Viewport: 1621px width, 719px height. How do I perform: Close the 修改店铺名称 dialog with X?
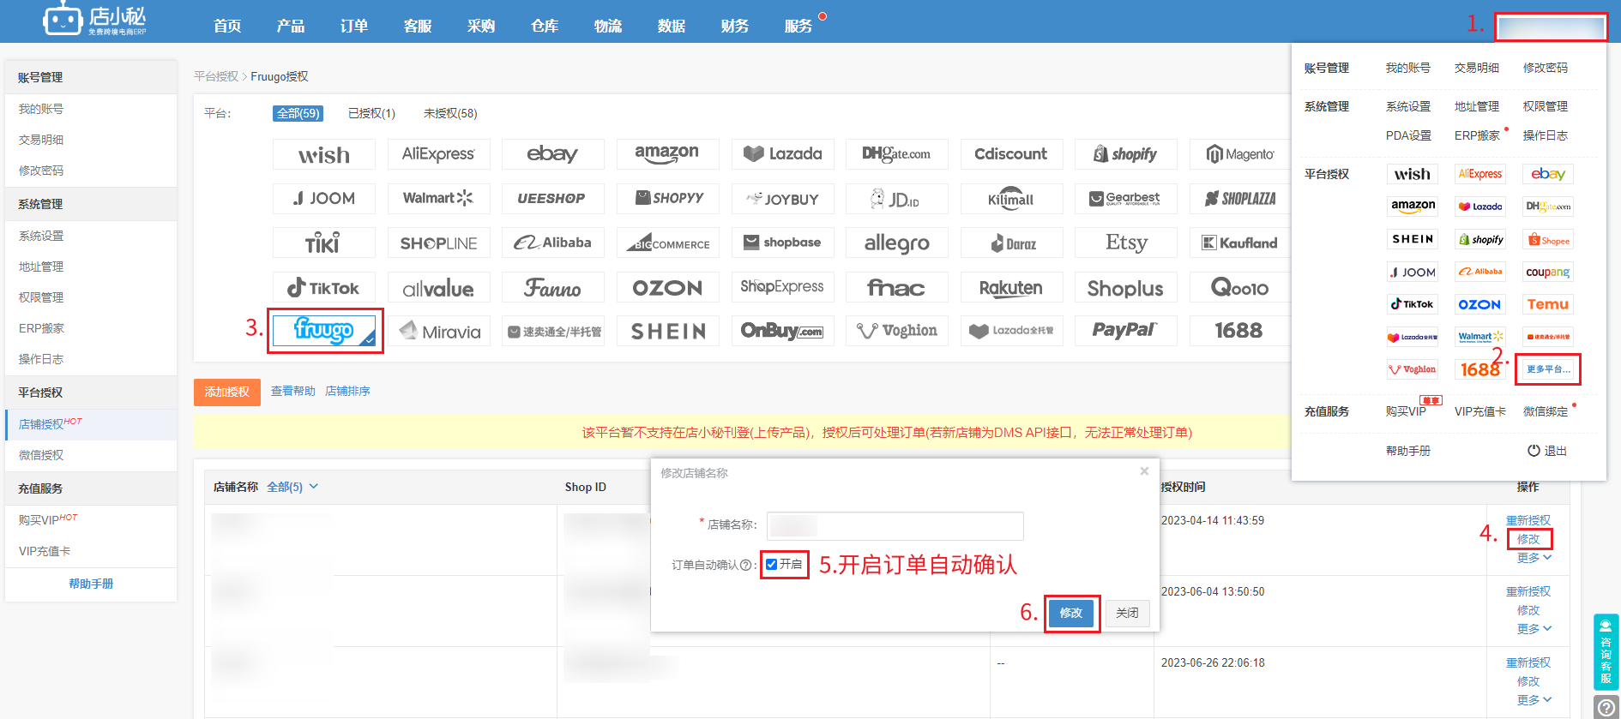tap(1144, 471)
